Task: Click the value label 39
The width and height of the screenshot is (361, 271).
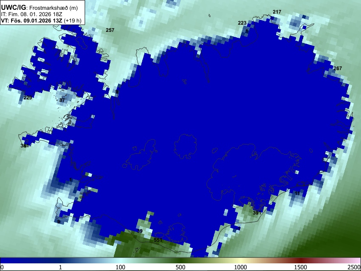Action: [140, 231]
